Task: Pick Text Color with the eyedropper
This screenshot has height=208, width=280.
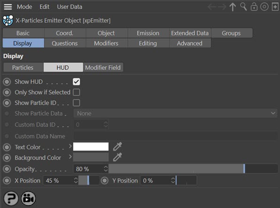Action: pos(117,146)
